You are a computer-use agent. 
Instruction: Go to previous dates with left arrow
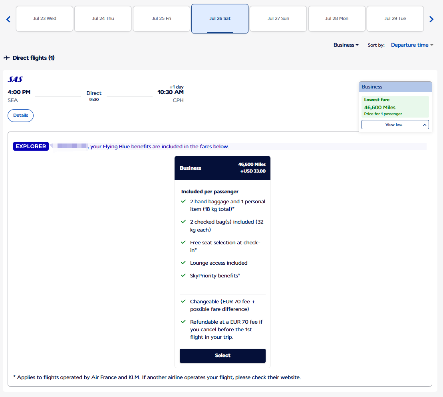pyautogui.click(x=8, y=19)
